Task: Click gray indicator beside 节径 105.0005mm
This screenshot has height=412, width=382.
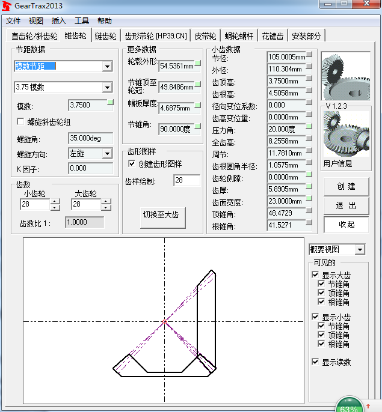Action: 309,54
